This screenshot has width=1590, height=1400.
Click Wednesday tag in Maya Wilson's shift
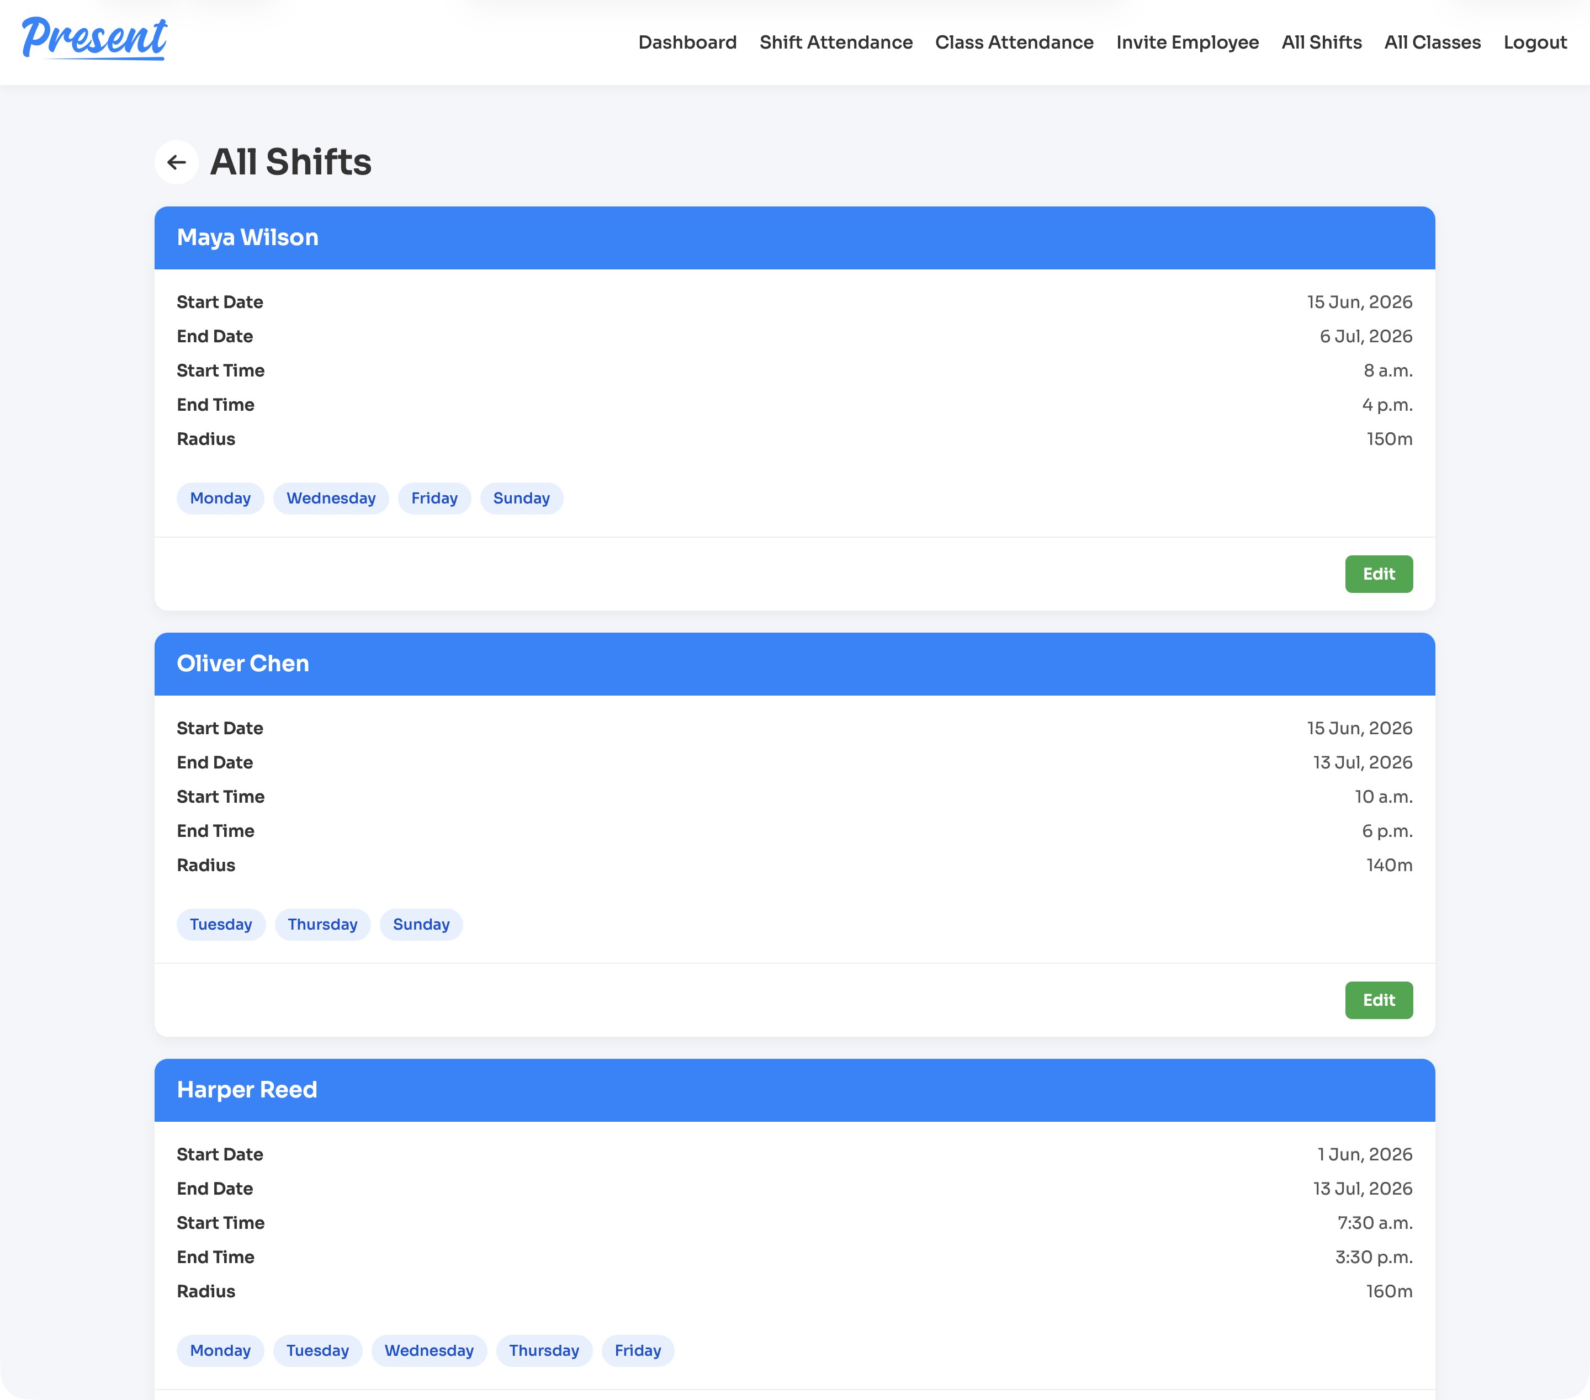[331, 499]
